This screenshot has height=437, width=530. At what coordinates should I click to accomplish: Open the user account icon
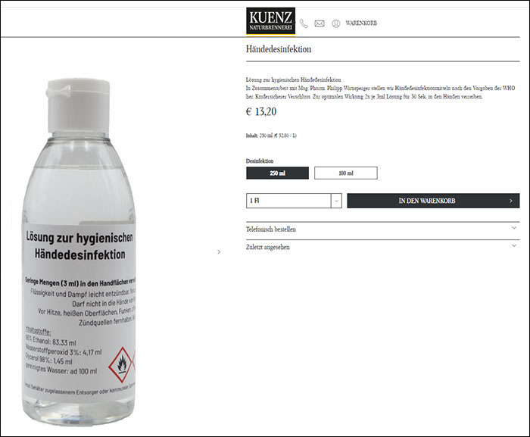point(335,23)
